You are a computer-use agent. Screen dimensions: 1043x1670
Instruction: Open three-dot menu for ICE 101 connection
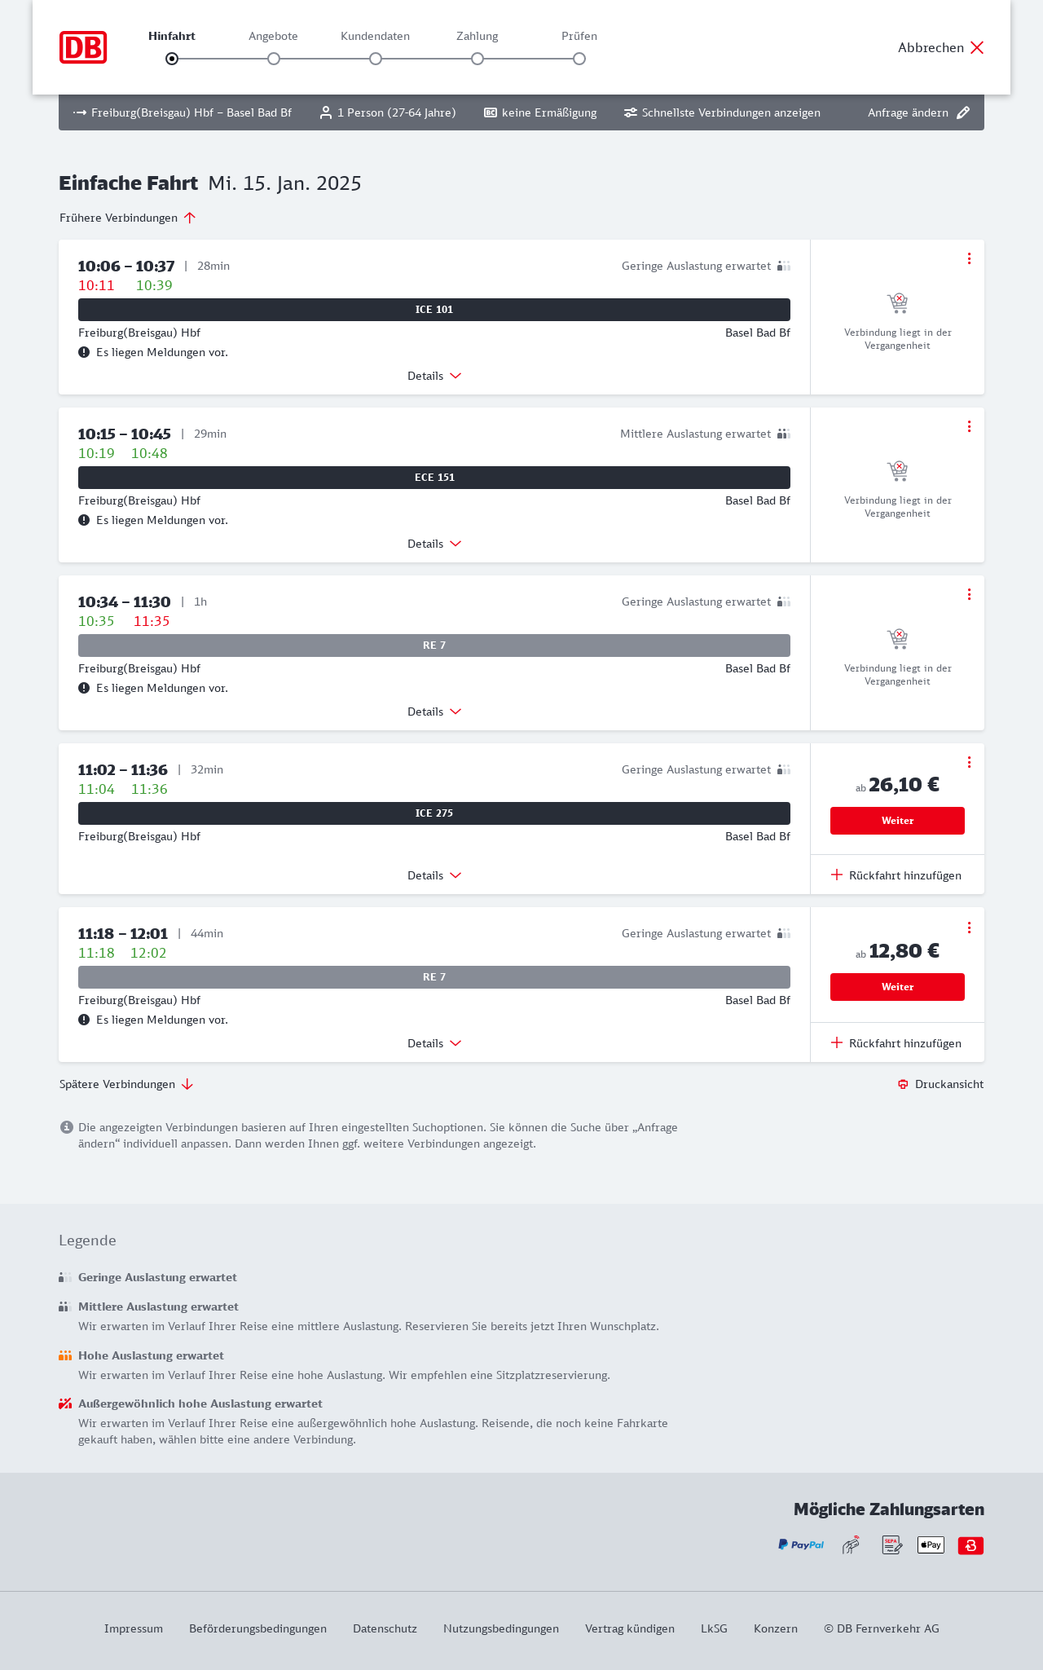969,258
